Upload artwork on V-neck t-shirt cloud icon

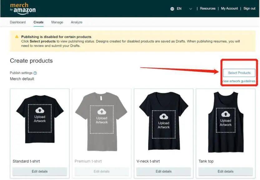164,117
